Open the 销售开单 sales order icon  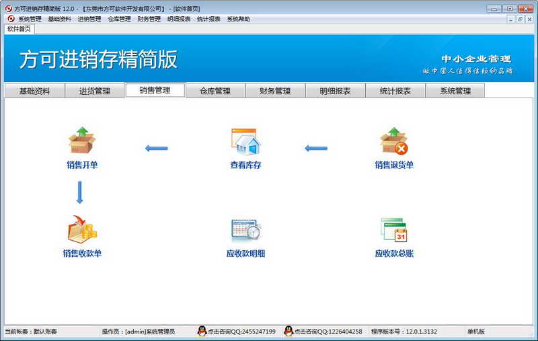(x=82, y=141)
